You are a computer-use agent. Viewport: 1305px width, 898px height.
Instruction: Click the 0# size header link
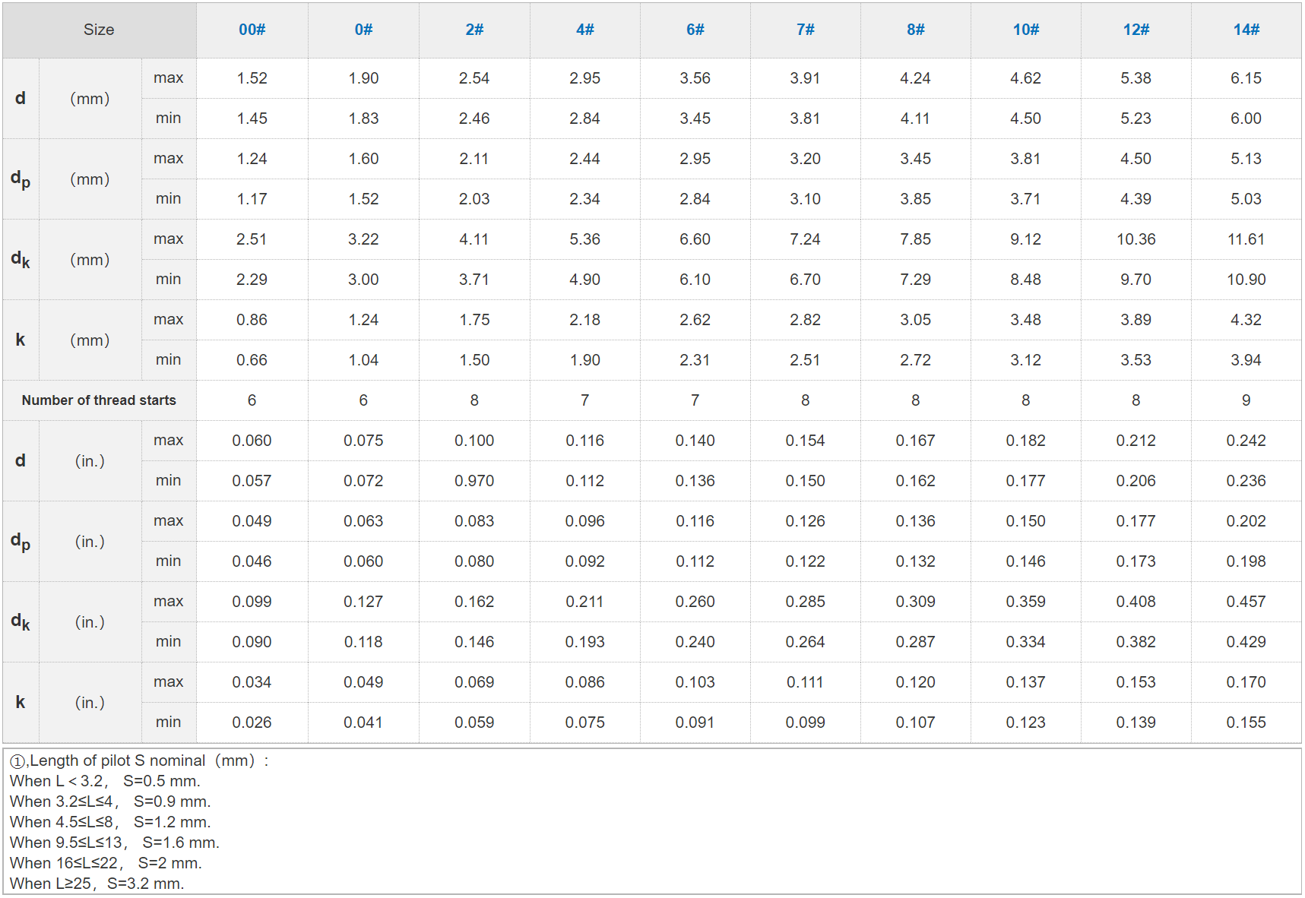[x=363, y=30]
